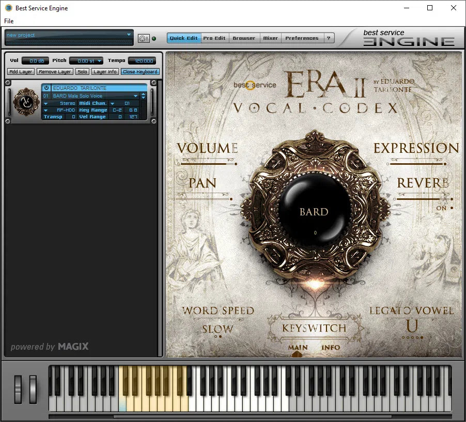Enable Solo for the current layer
Image resolution: width=466 pixels, height=422 pixels.
click(83, 71)
